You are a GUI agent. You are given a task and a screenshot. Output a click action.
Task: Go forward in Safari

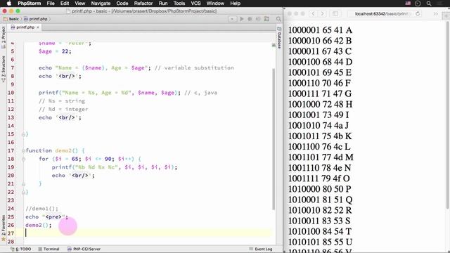(322, 13)
